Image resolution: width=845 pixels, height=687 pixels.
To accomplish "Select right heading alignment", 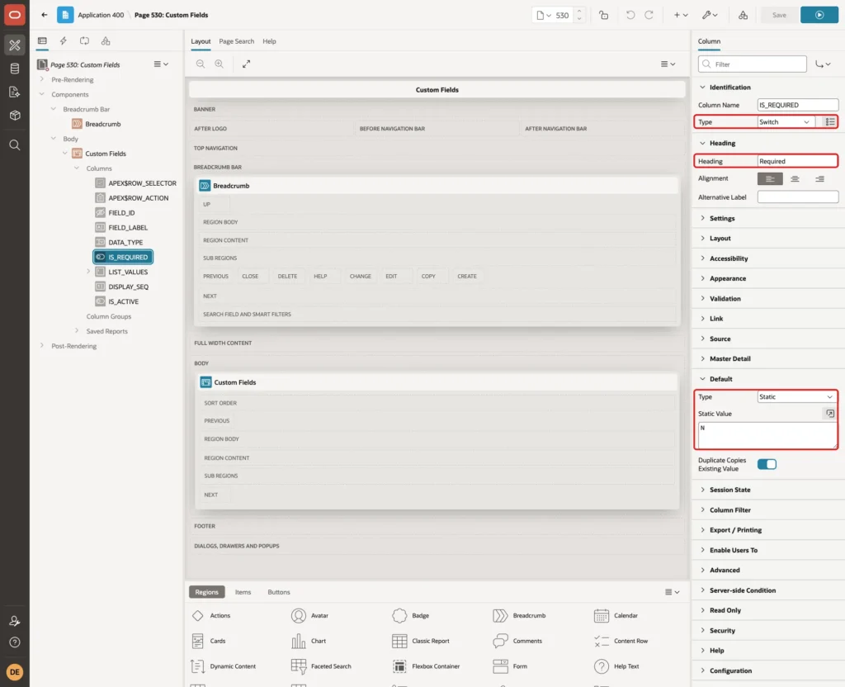I will (819, 178).
